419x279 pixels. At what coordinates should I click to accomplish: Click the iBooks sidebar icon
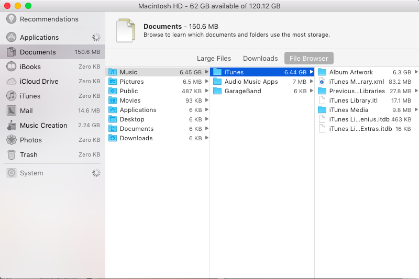11,66
